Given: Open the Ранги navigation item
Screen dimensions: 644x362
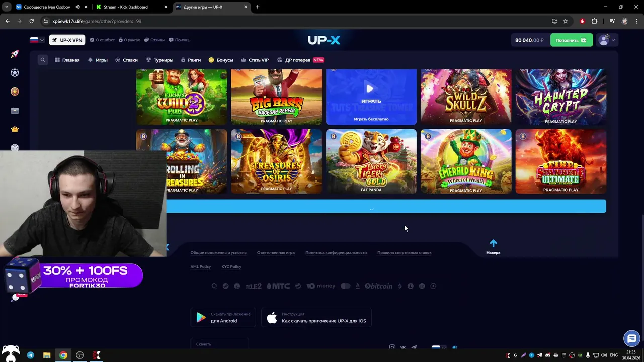Looking at the screenshot, I should tap(191, 60).
